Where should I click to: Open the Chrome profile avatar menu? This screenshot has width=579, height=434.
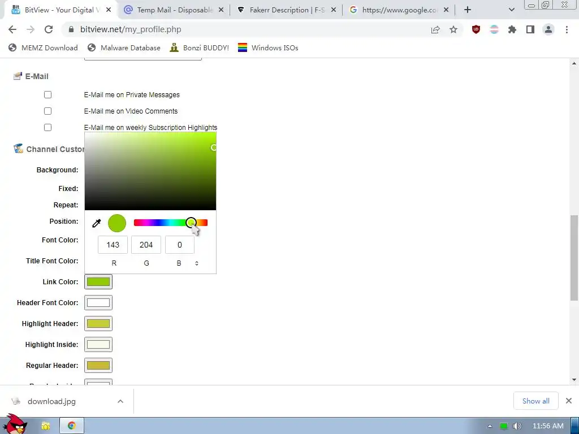pos(548,29)
